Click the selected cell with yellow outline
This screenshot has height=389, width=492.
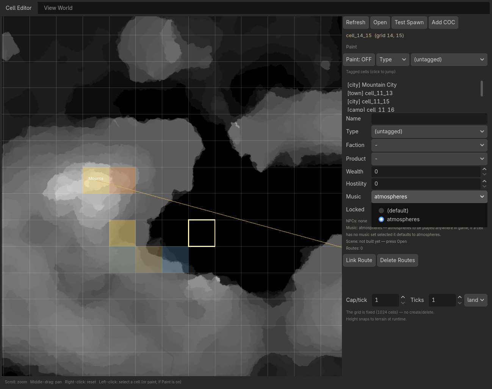pos(202,233)
